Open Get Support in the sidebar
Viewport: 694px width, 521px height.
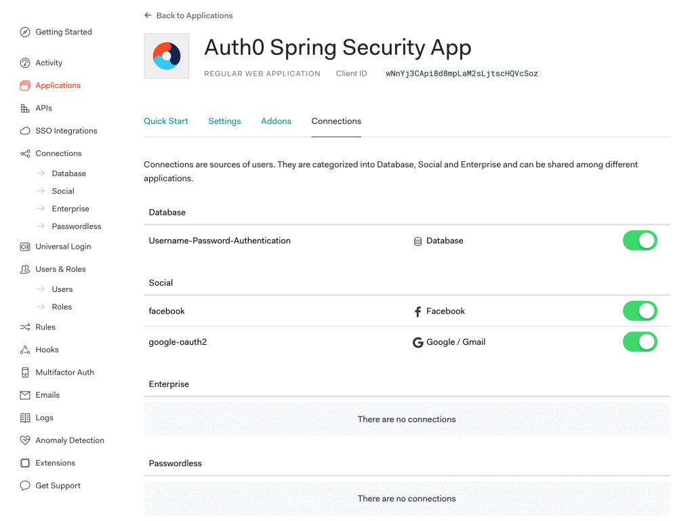58,486
